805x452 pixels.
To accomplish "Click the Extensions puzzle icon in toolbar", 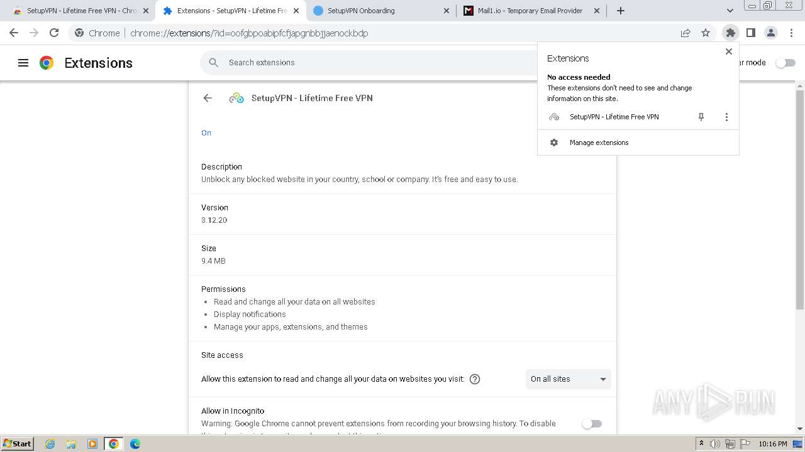I will pos(730,33).
